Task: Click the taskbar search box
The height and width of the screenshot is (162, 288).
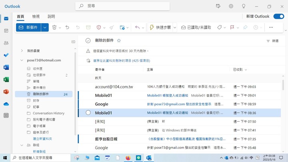Action: [x=40, y=158]
